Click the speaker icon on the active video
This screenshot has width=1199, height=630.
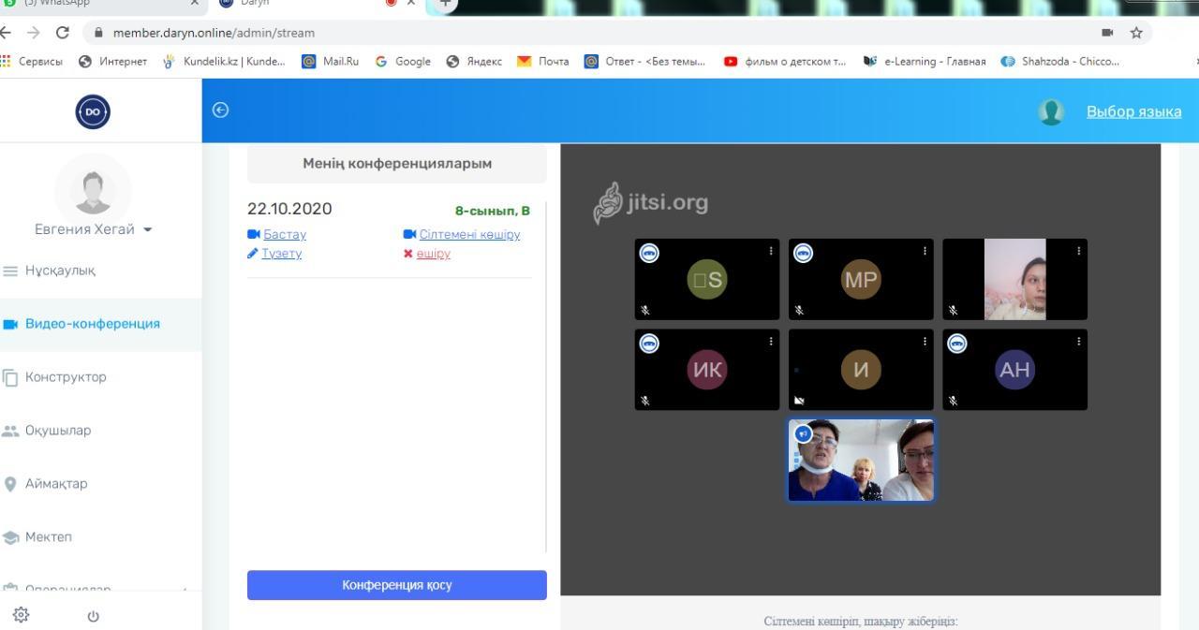point(803,434)
